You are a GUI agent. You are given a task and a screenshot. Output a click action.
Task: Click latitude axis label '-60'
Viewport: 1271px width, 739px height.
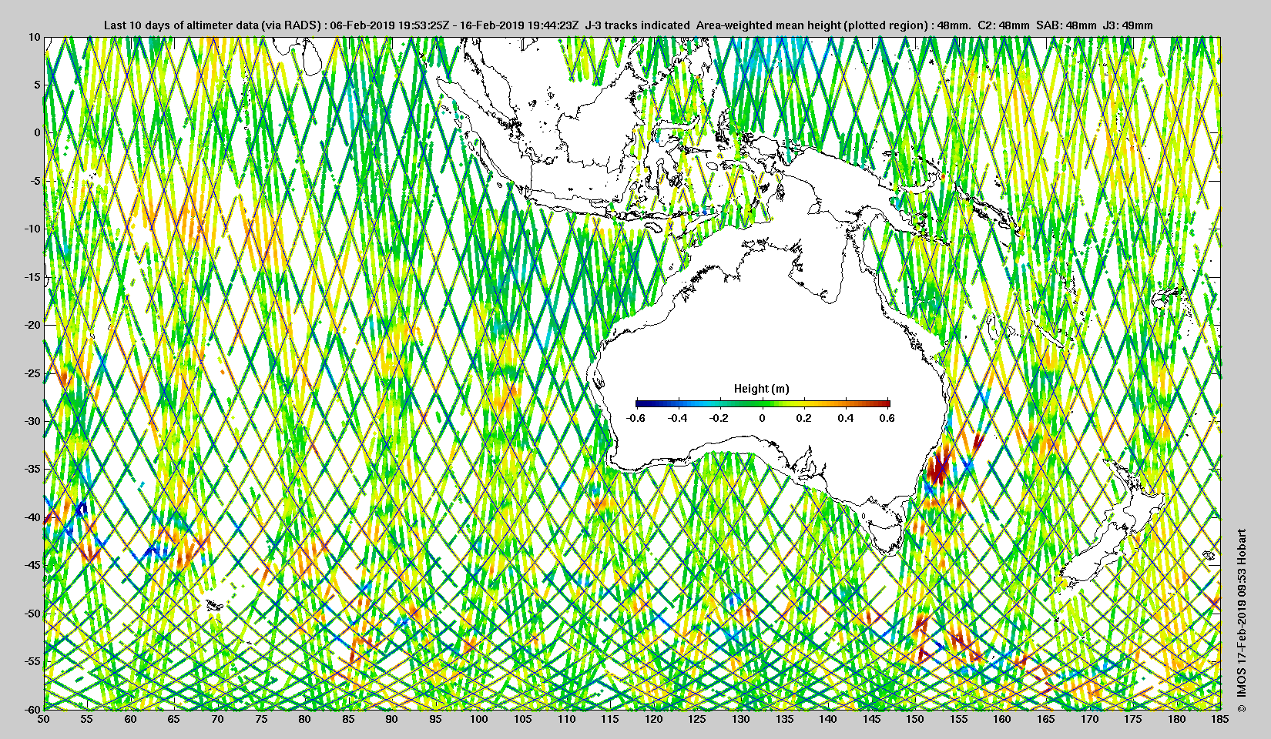pos(32,709)
